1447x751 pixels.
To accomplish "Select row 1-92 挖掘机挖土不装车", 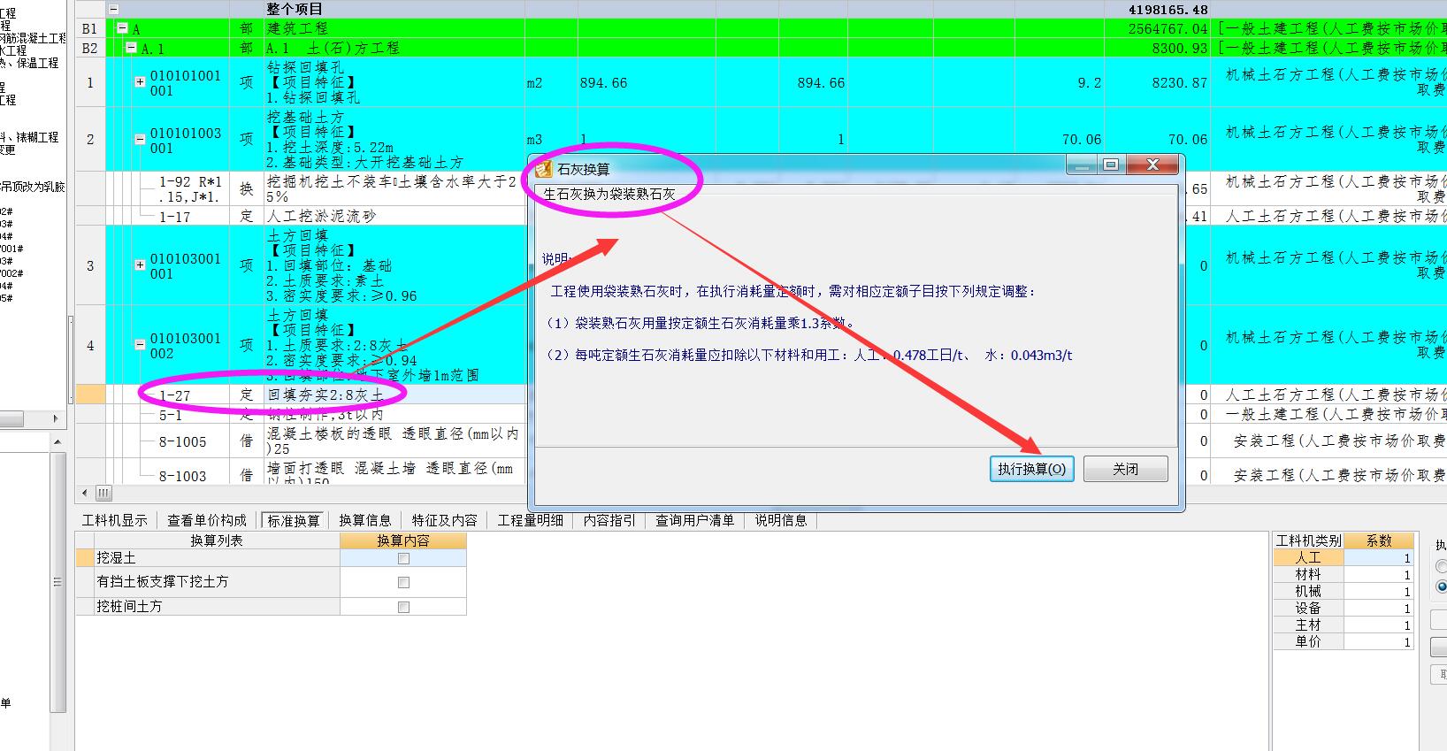I will pyautogui.click(x=393, y=188).
